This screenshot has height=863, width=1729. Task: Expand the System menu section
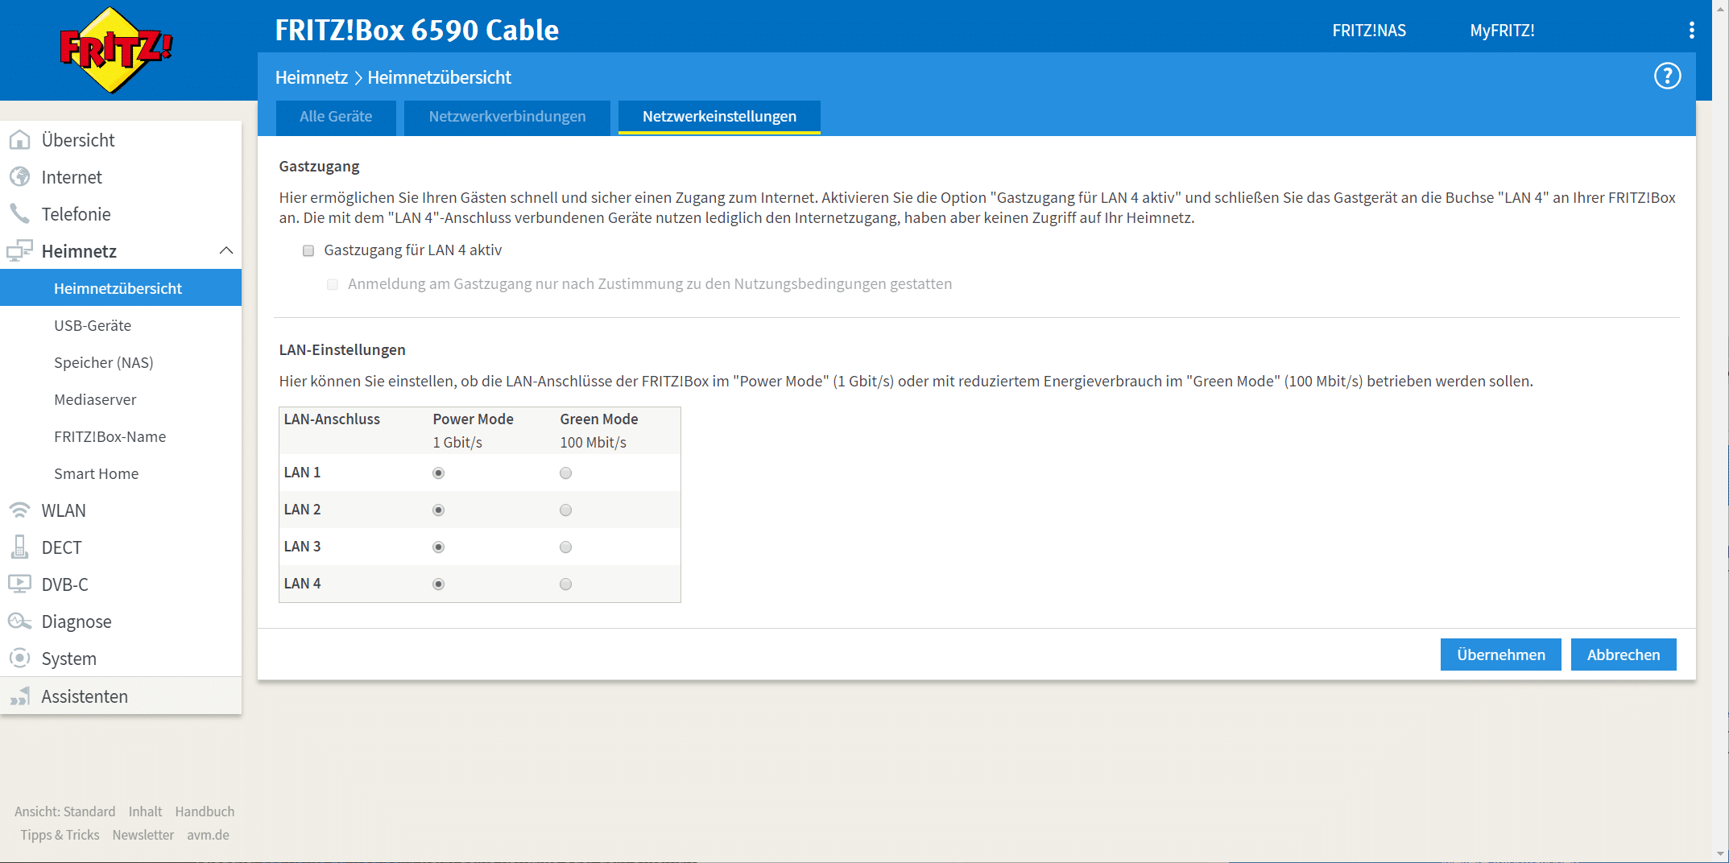[68, 659]
